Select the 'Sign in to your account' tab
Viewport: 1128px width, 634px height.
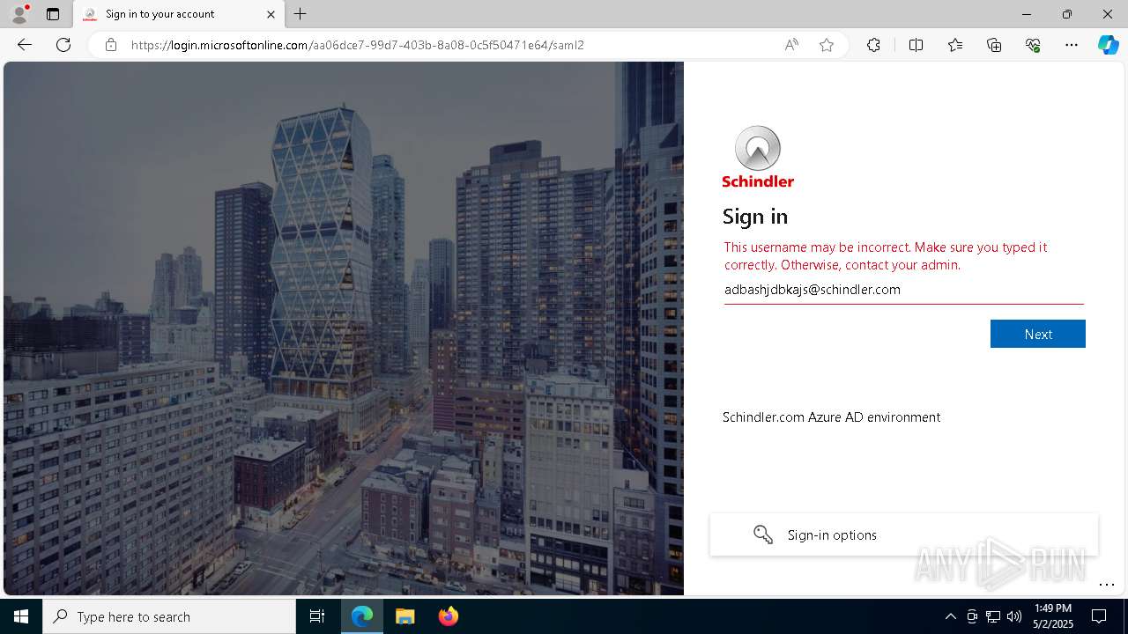179,14
